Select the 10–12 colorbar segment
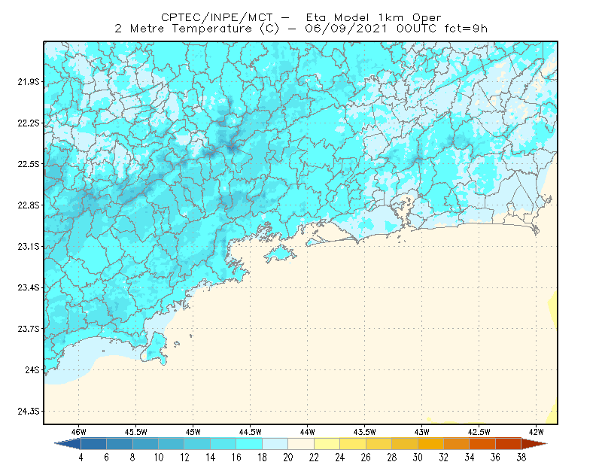Screen dimensions: 602x465 172,443
